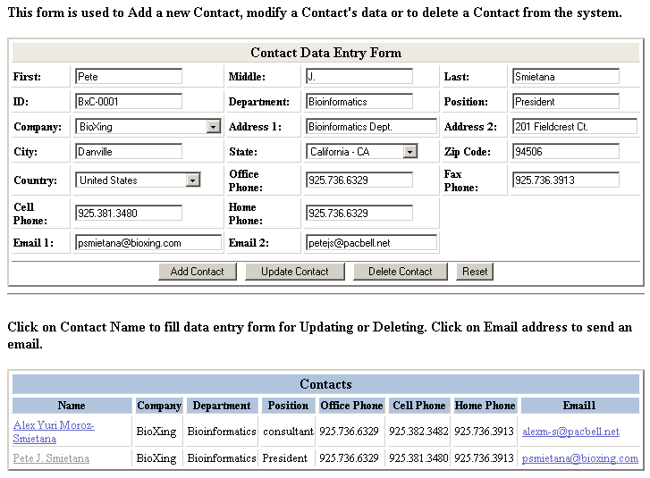Open the Company dropdown showing BioXing
650x478 pixels.
pos(148,127)
